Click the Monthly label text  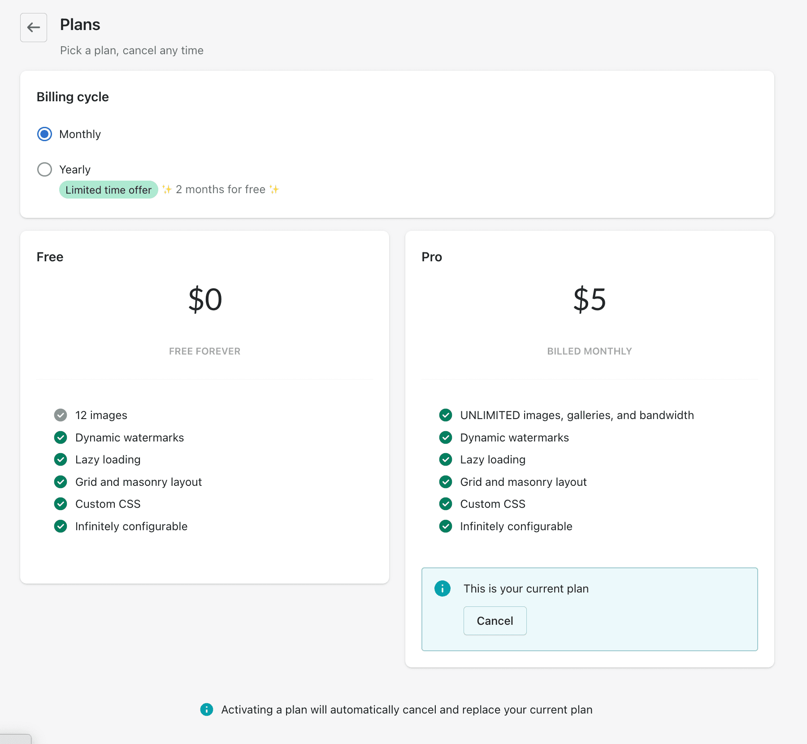80,134
